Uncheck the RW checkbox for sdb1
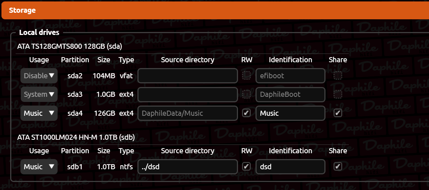The image size is (429, 190). pos(246,166)
